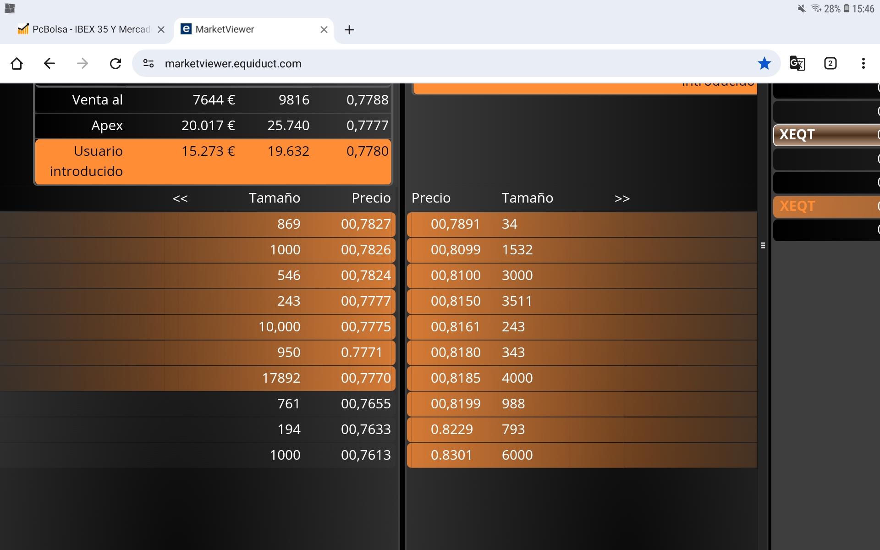This screenshot has width=880, height=550.
Task: Bookmark star icon in address bar
Action: (764, 63)
